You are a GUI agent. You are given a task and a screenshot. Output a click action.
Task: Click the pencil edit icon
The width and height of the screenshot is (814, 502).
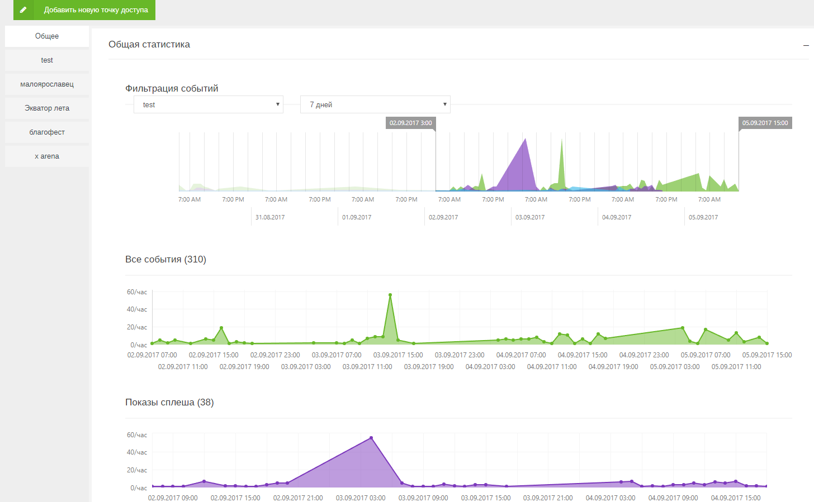pyautogui.click(x=23, y=10)
